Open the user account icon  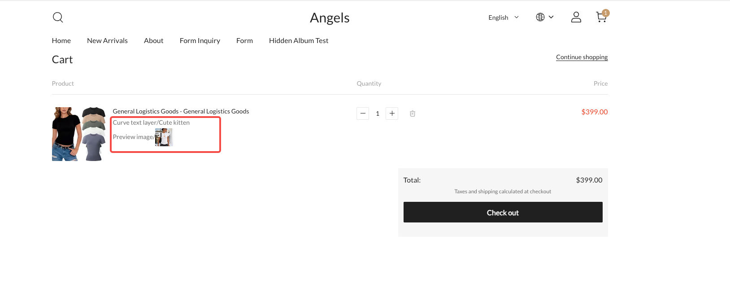point(576,17)
